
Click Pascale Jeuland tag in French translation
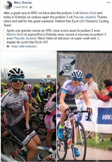pyautogui.click(x=25, y=38)
